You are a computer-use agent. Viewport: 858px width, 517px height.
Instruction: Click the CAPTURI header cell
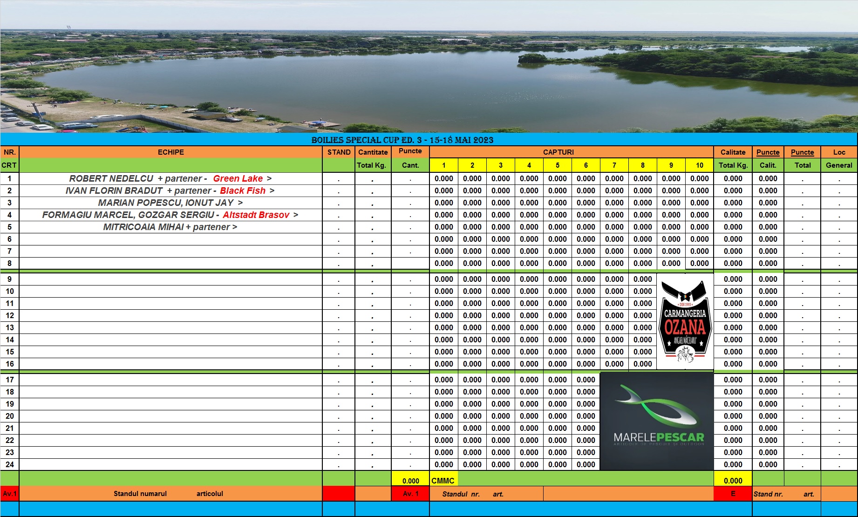pos(572,152)
